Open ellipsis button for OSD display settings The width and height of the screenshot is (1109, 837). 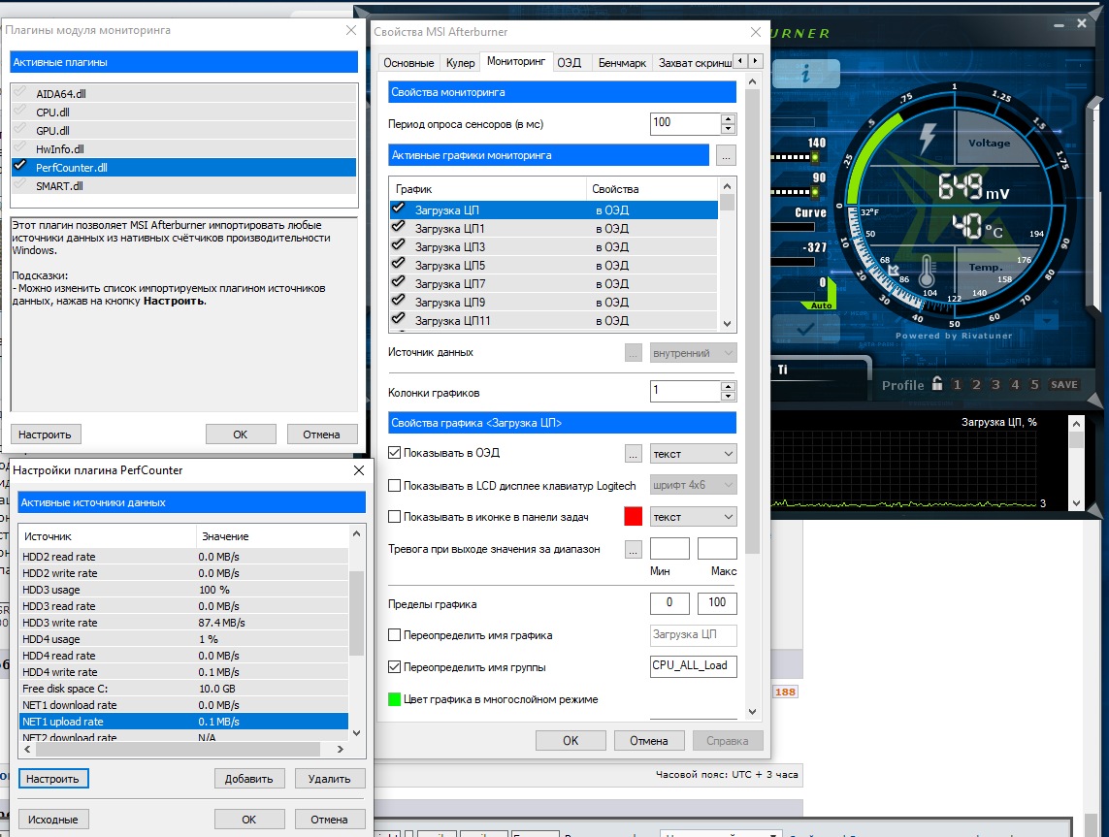(633, 454)
